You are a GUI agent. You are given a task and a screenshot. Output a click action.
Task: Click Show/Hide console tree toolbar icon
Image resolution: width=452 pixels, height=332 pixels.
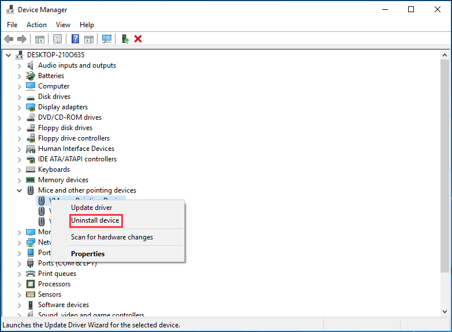40,39
